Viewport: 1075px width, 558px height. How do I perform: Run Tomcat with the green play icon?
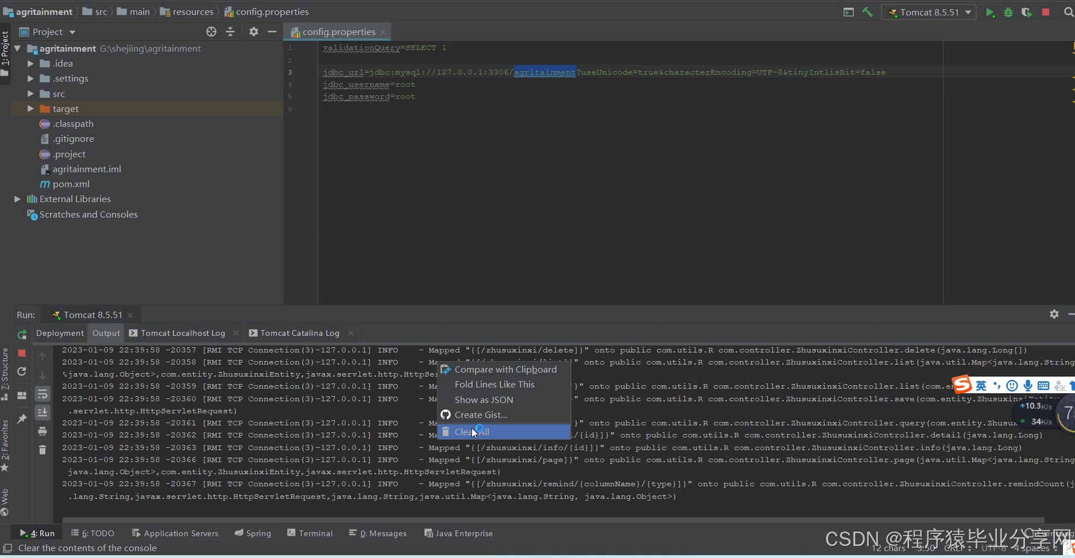coord(990,12)
